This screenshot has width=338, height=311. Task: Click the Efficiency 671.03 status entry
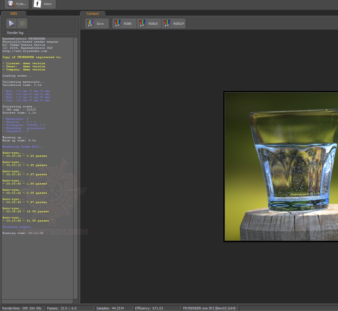[157, 308]
